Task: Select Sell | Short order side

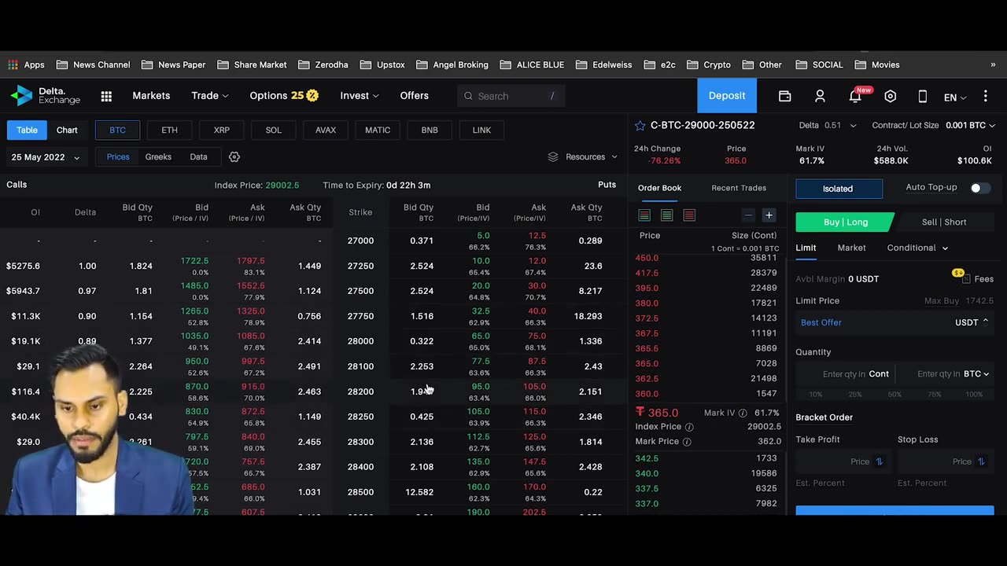Action: click(944, 222)
